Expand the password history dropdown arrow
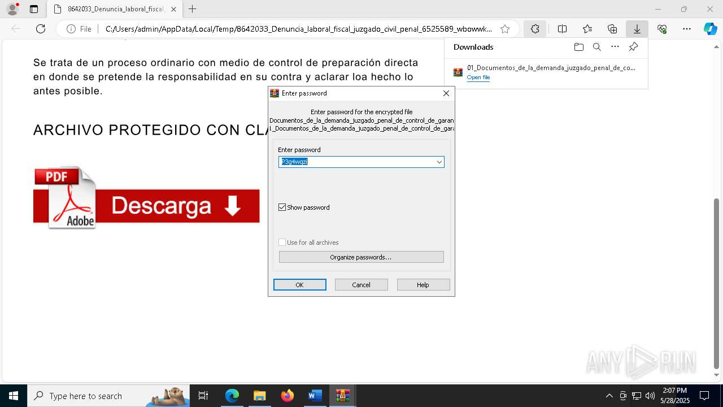 pyautogui.click(x=439, y=162)
